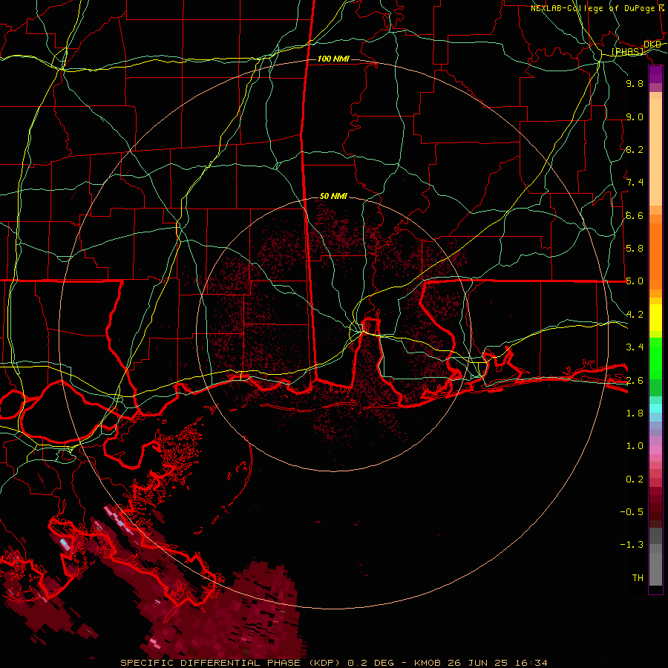Screen dimensions: 668x668
Task: Click the light peach segment of the color bar
Action: (655, 152)
